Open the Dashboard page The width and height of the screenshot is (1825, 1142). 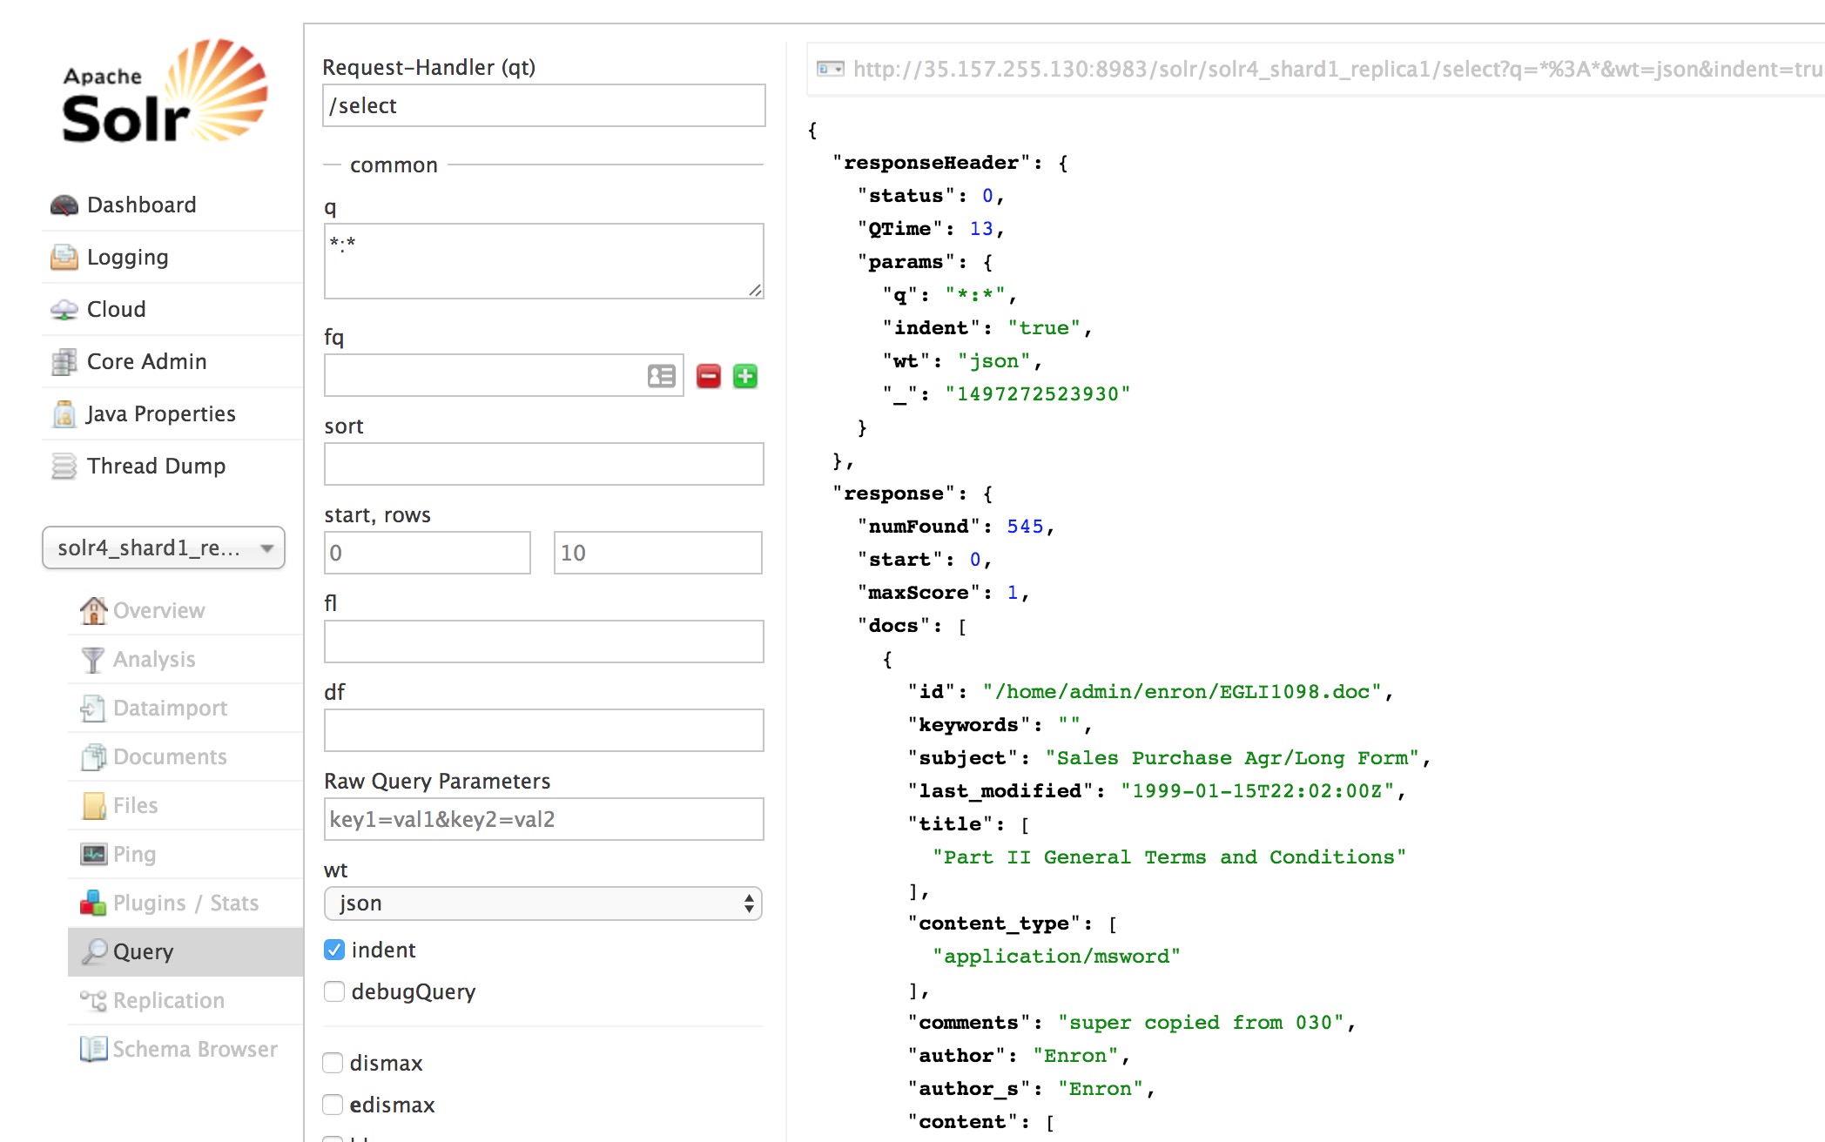tap(142, 205)
